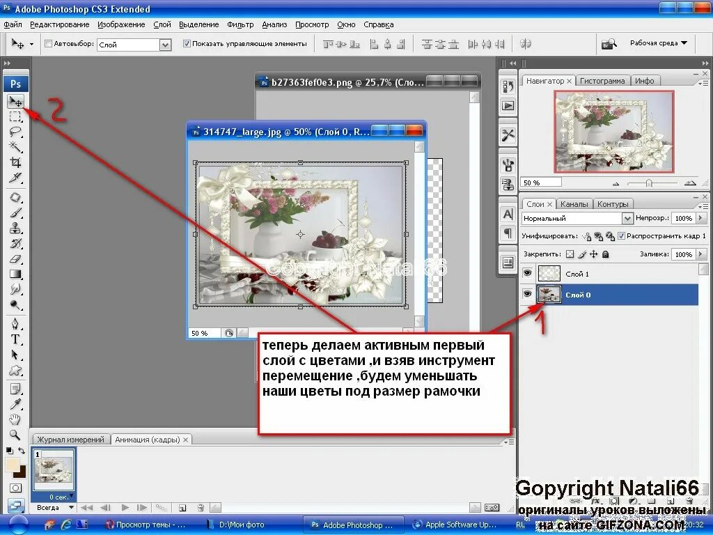Play the frame animation
The width and height of the screenshot is (713, 535).
[x=125, y=508]
